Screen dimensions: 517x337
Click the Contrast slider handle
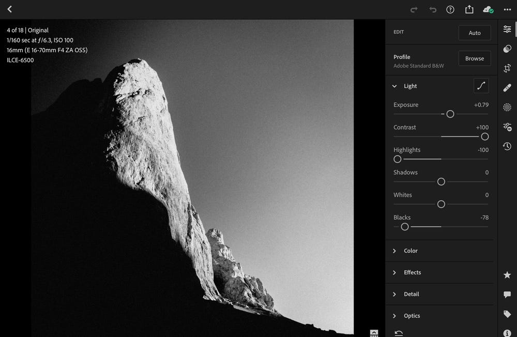click(x=485, y=137)
